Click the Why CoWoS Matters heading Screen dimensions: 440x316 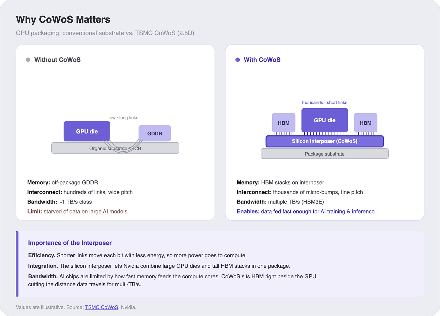63,20
